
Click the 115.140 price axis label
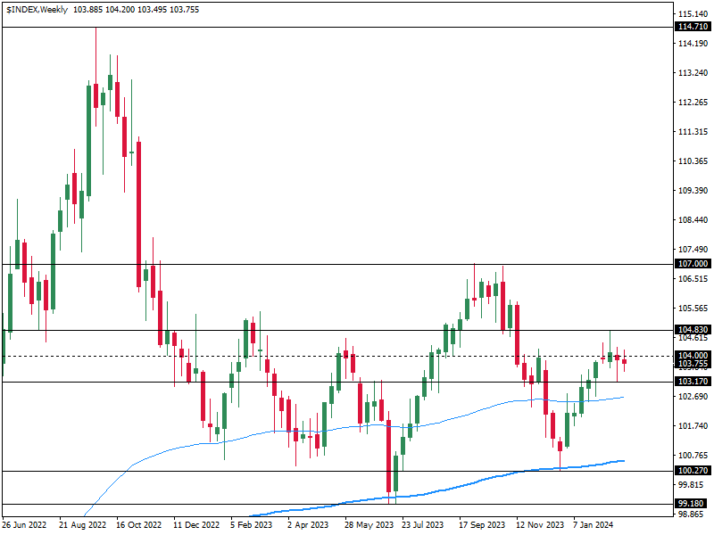(x=693, y=14)
